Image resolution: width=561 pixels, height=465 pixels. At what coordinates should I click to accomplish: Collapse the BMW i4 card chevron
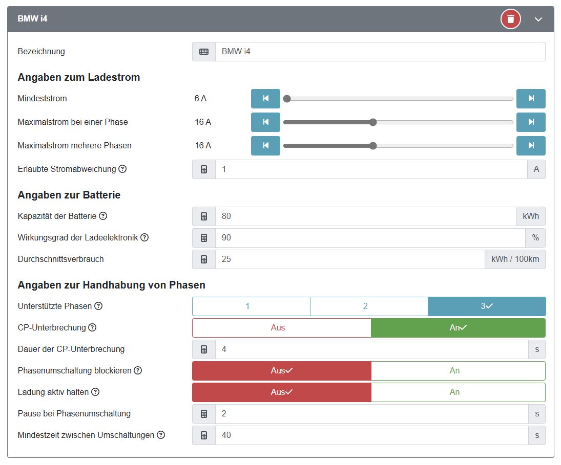coord(538,19)
